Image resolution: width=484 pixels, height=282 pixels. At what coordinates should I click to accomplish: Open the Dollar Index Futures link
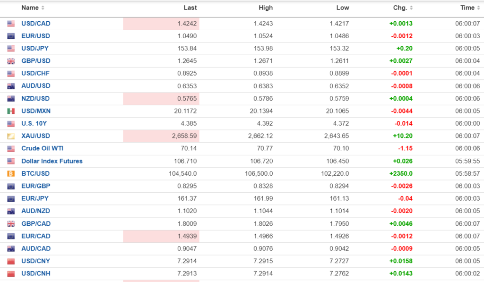coord(52,161)
